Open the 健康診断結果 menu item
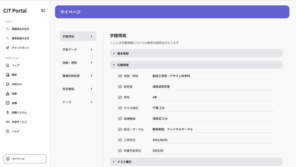Viewport: 296px width, 167px height. [x=78, y=76]
